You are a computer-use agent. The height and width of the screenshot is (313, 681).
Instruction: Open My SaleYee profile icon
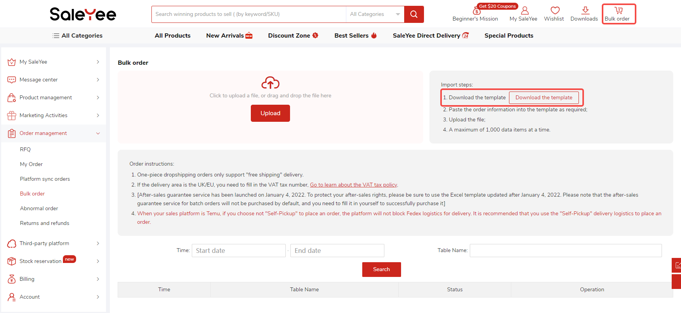[525, 10]
